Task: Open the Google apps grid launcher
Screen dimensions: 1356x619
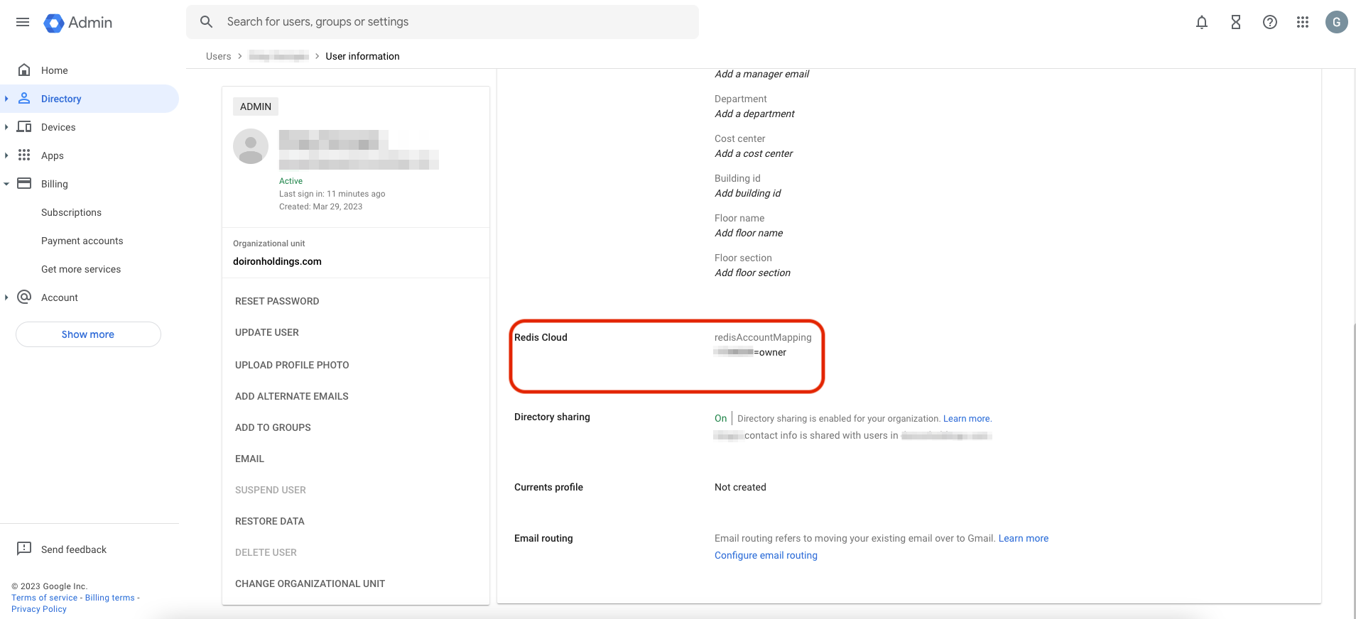Action: [1302, 22]
